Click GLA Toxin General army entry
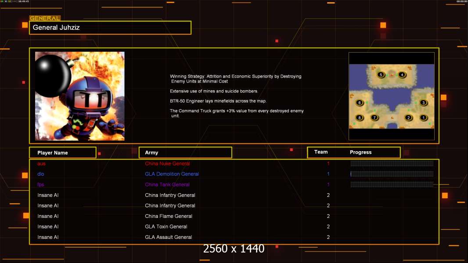 pyautogui.click(x=166, y=227)
